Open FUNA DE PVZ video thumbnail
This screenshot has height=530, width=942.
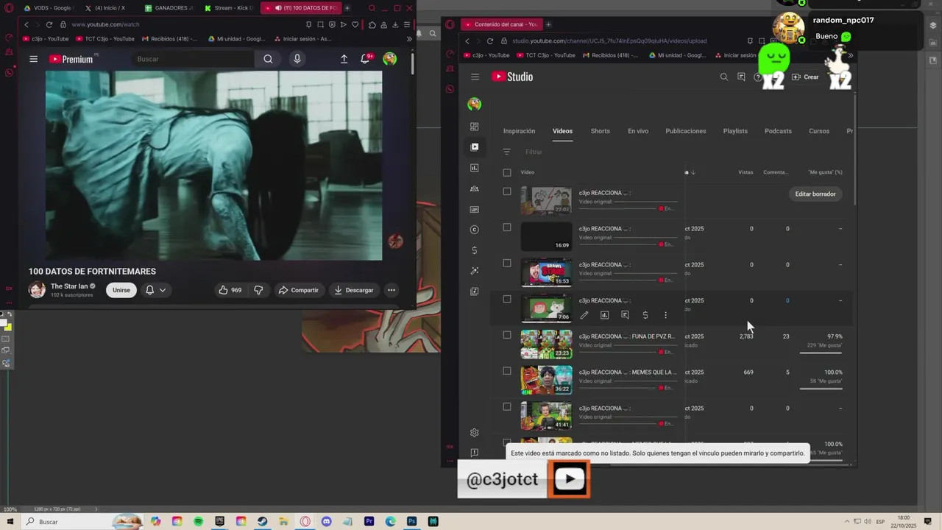click(x=546, y=344)
